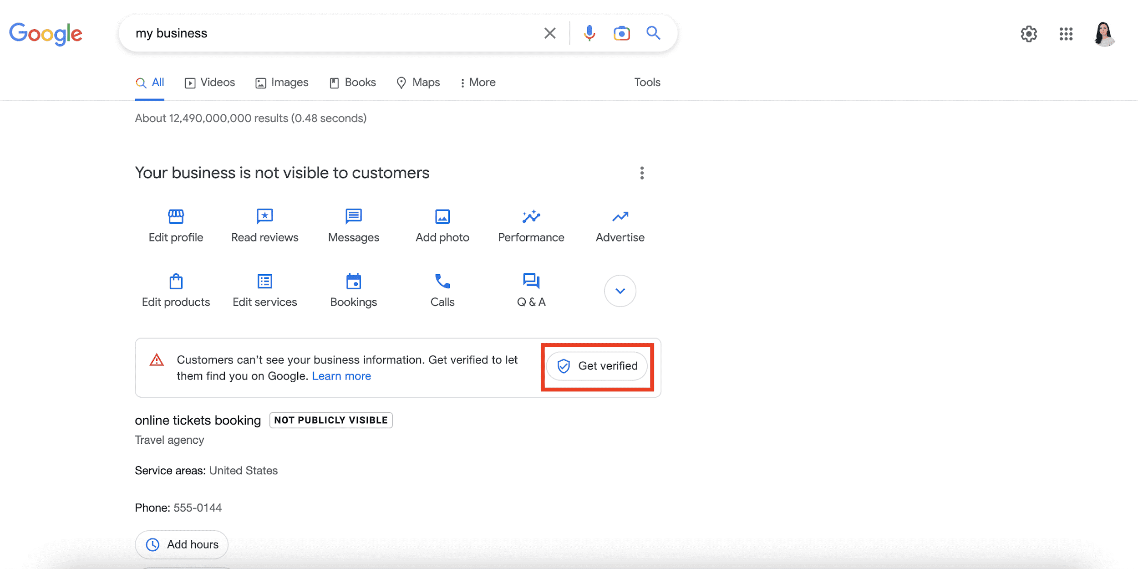Click the results count text
Image resolution: width=1138 pixels, height=569 pixels.
point(251,118)
